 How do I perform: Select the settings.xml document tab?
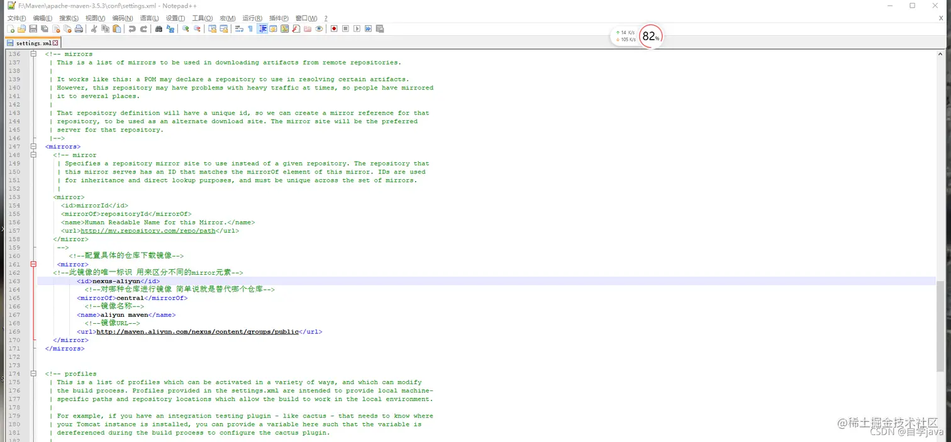32,43
